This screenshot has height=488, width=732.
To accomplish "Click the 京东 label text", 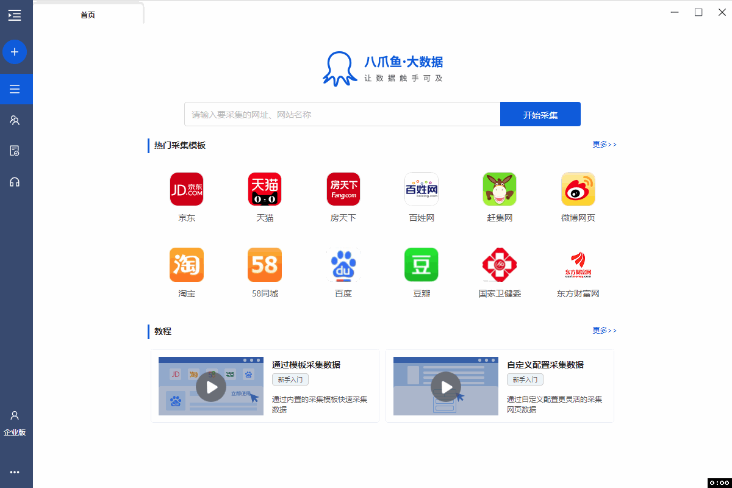I will coord(187,218).
